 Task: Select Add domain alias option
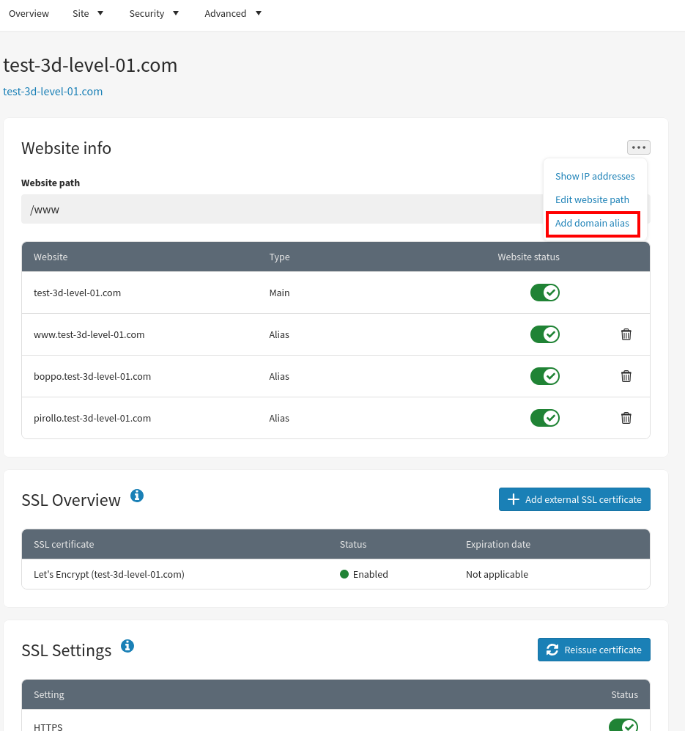coord(592,224)
